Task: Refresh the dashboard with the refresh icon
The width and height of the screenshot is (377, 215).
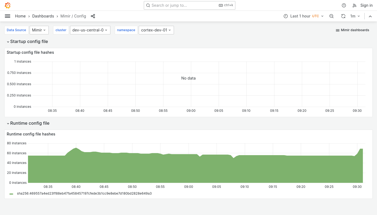Action: coord(343,16)
